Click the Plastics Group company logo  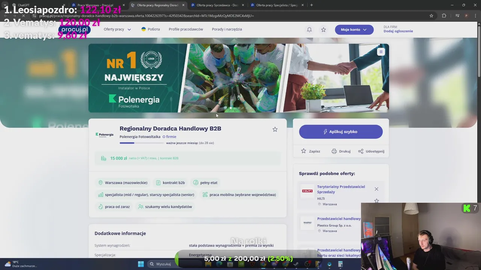point(307,223)
